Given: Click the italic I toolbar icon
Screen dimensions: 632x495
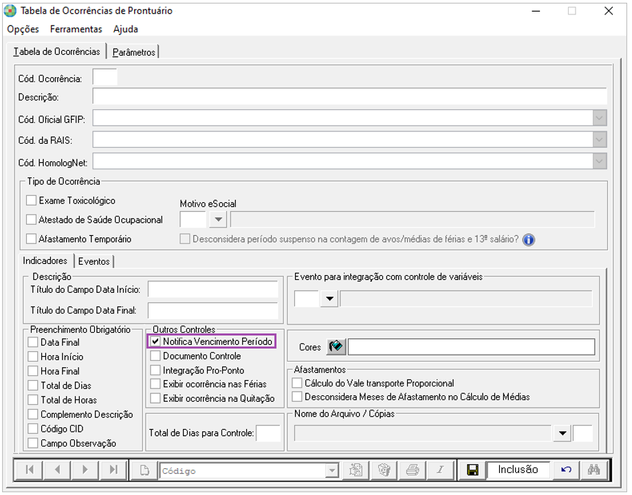Looking at the screenshot, I should (441, 470).
